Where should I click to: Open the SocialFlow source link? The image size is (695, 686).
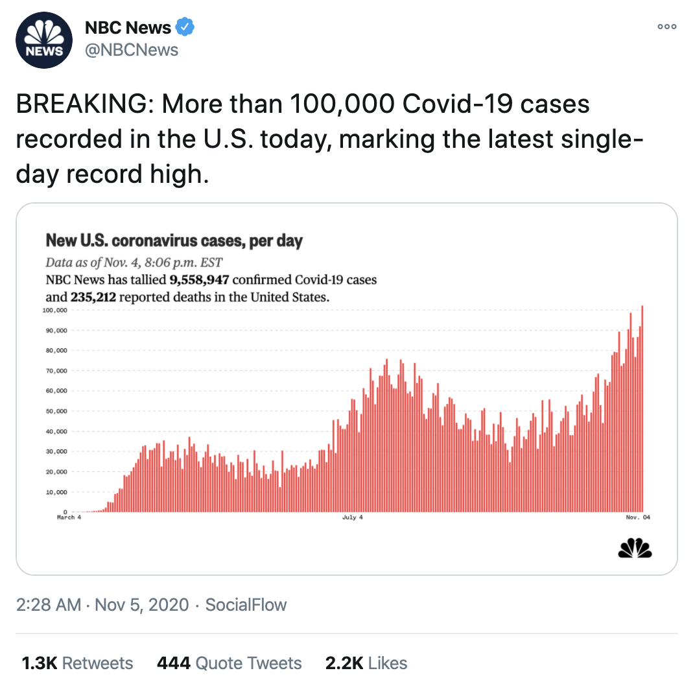[x=246, y=605]
